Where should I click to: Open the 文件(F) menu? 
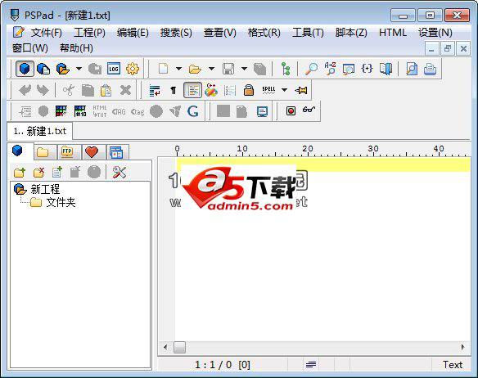tap(47, 32)
